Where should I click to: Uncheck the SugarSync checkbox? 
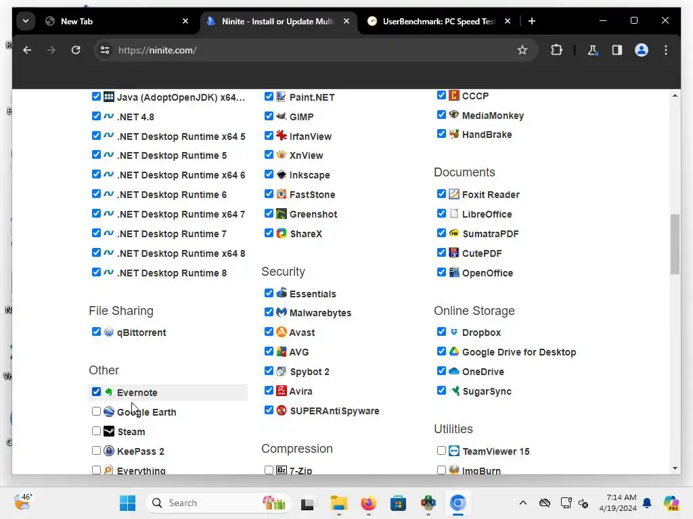441,390
